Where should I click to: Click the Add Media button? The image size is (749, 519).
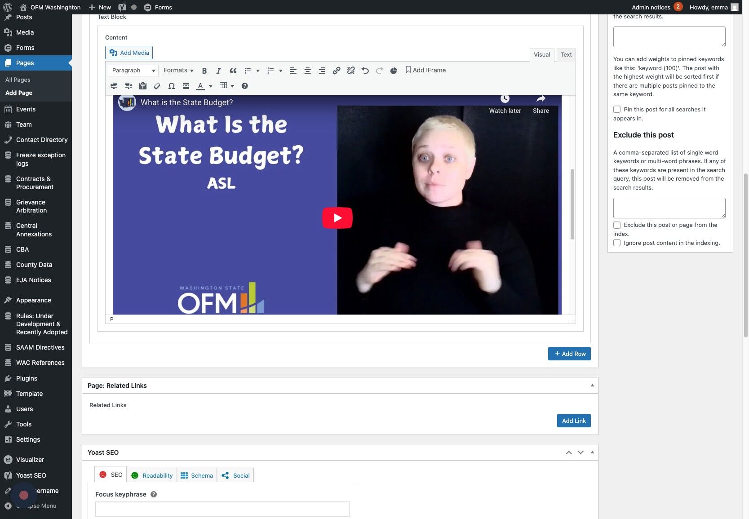[x=129, y=53]
